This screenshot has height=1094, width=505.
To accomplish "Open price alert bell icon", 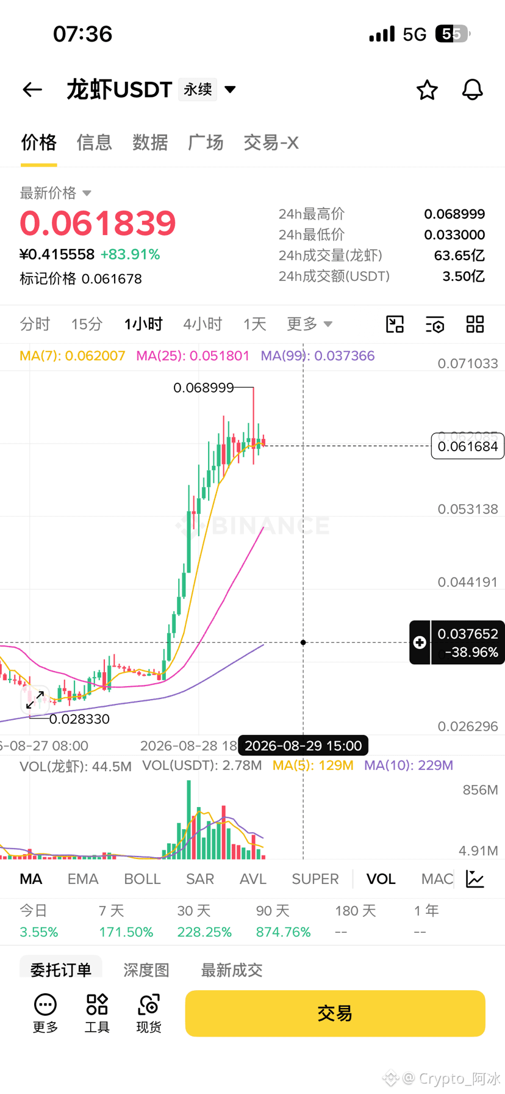I will click(472, 90).
